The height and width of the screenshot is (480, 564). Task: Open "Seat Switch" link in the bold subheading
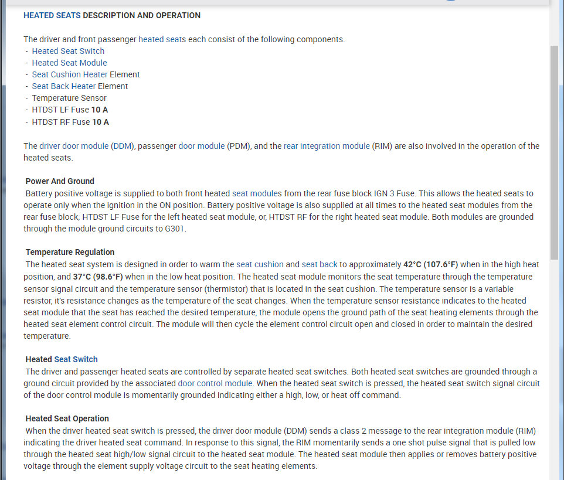coord(76,359)
